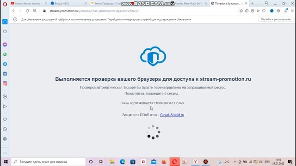This screenshot has width=296, height=166.
Task: Switch the ENG input language indicator
Action: pos(267,162)
